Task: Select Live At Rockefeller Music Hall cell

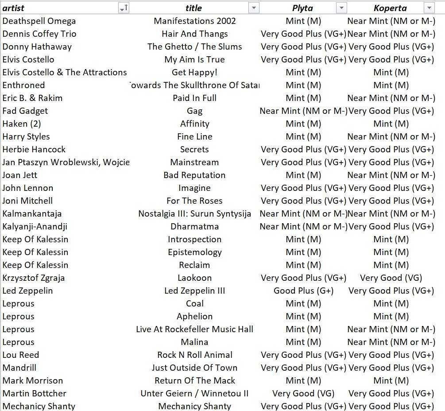Action: tap(195, 329)
